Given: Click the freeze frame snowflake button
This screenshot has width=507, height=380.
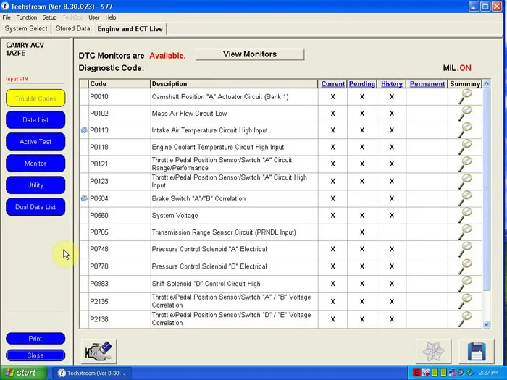Looking at the screenshot, I should pyautogui.click(x=434, y=352).
